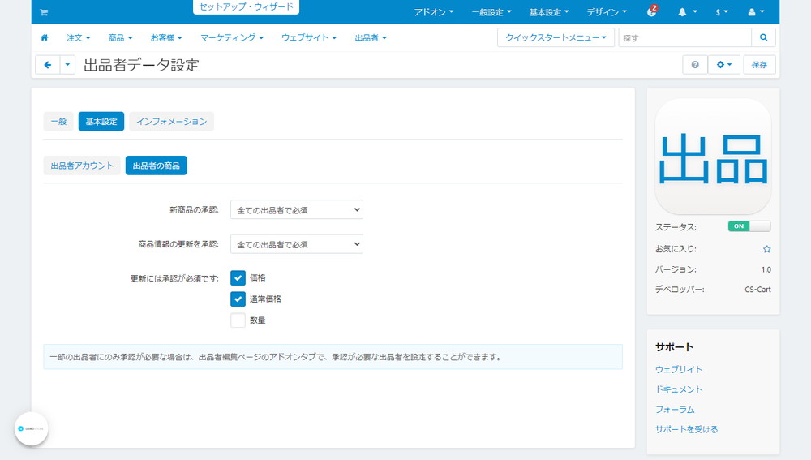Screen dimensions: 811x460
Task: Click the 出品者データ設定 page title
Action: coord(141,65)
